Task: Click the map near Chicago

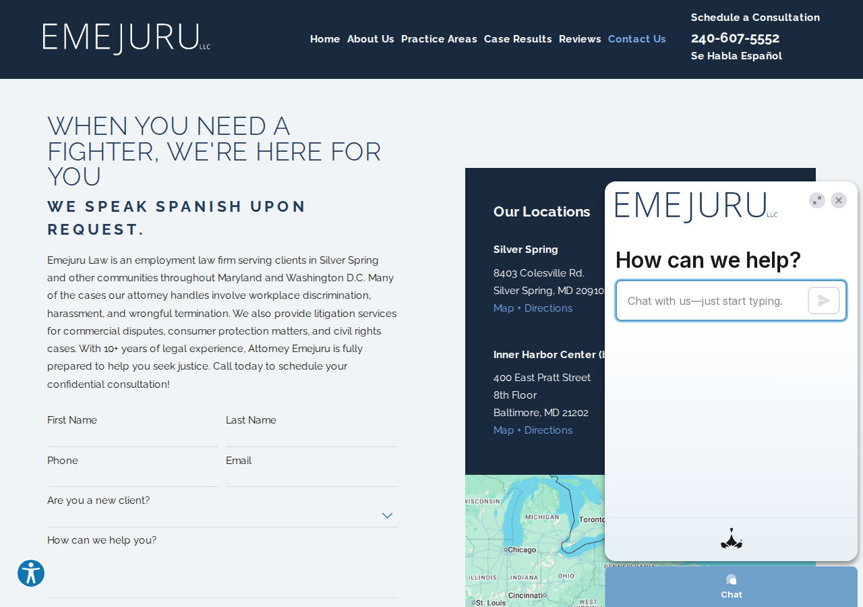Action: click(523, 550)
